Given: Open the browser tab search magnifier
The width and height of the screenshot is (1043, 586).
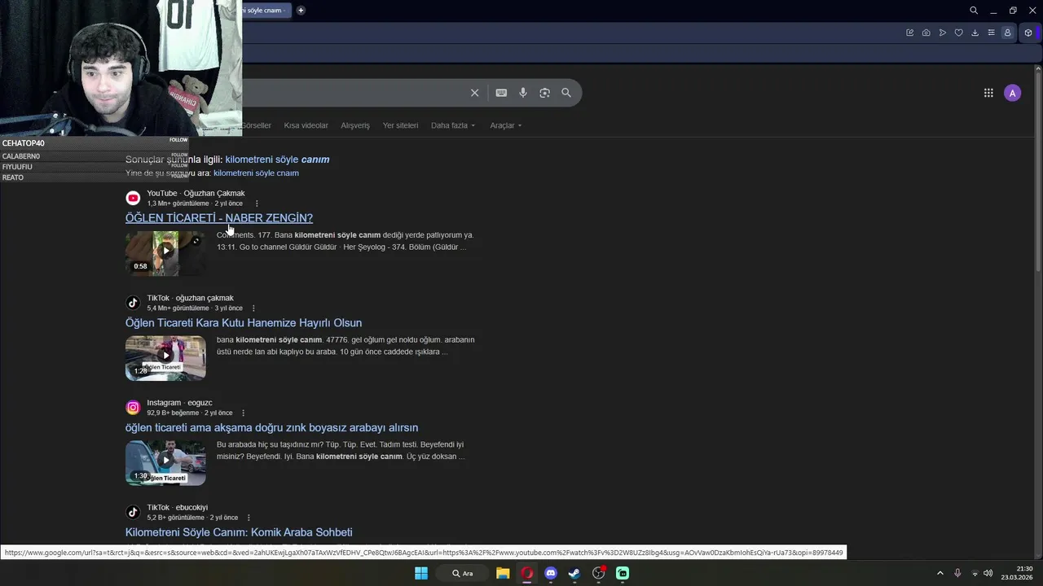Looking at the screenshot, I should pyautogui.click(x=974, y=11).
